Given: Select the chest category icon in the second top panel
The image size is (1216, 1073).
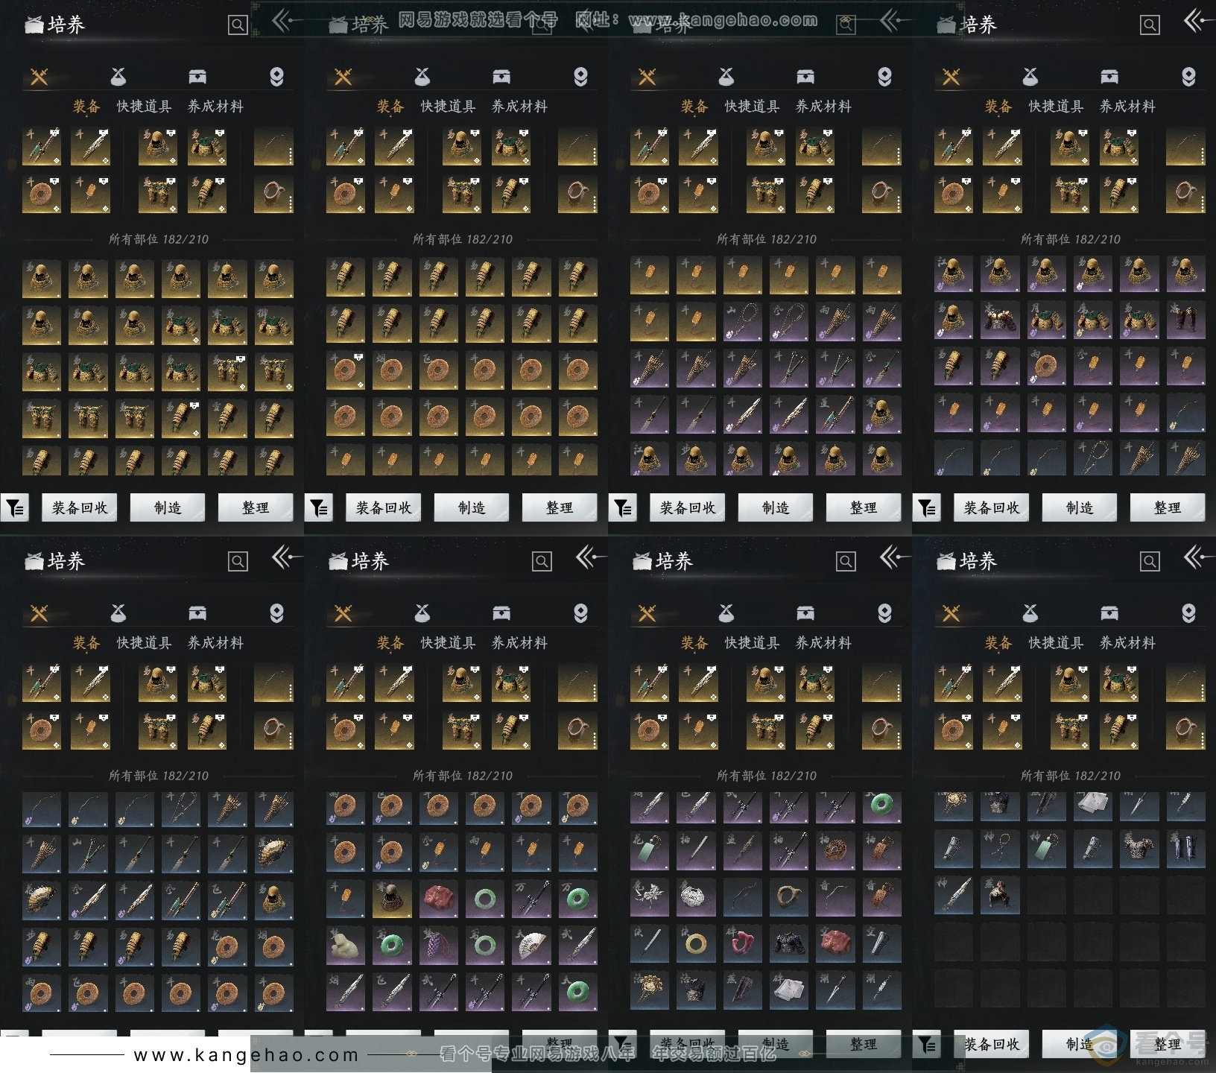Looking at the screenshot, I should [x=501, y=77].
